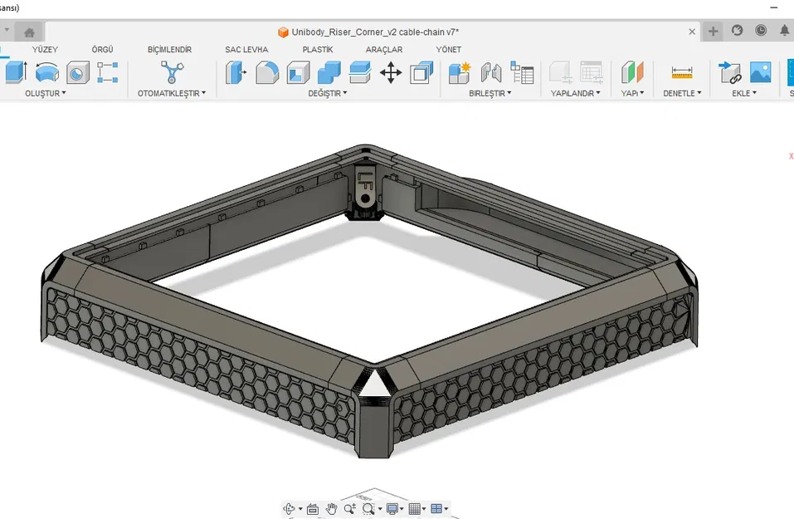Click the Zoom window magnifier icon

368,508
